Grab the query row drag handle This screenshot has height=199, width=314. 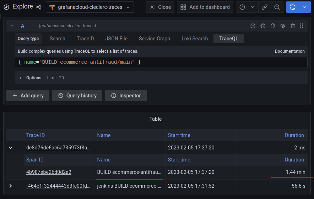[x=302, y=26]
